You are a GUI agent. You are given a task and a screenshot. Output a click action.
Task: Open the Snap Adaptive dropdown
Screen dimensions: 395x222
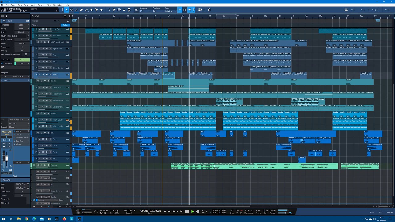[170, 11]
